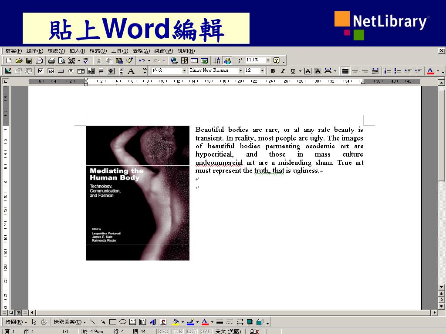Insert option button form control
Screen dimensions: 446x334
pyautogui.click(x=71, y=71)
